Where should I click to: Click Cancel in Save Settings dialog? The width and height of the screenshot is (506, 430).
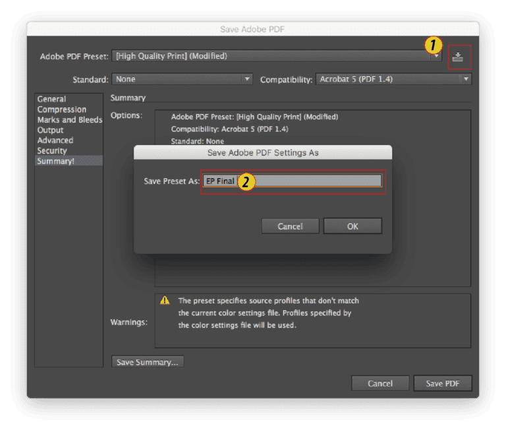(x=290, y=226)
